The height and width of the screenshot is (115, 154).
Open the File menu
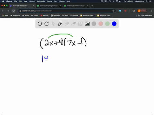tap(16, 1)
